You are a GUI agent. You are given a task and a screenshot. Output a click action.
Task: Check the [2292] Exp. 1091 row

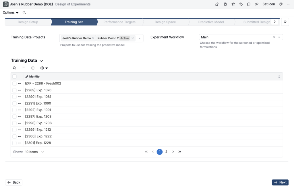[x=14, y=110]
